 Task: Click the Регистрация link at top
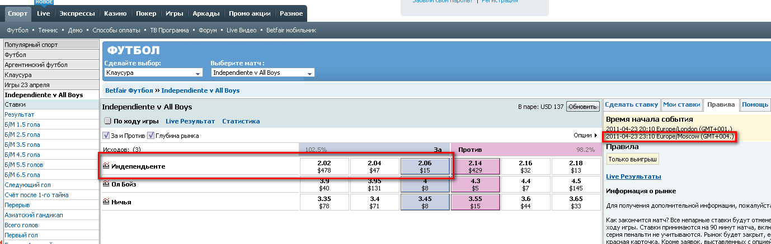(x=500, y=2)
